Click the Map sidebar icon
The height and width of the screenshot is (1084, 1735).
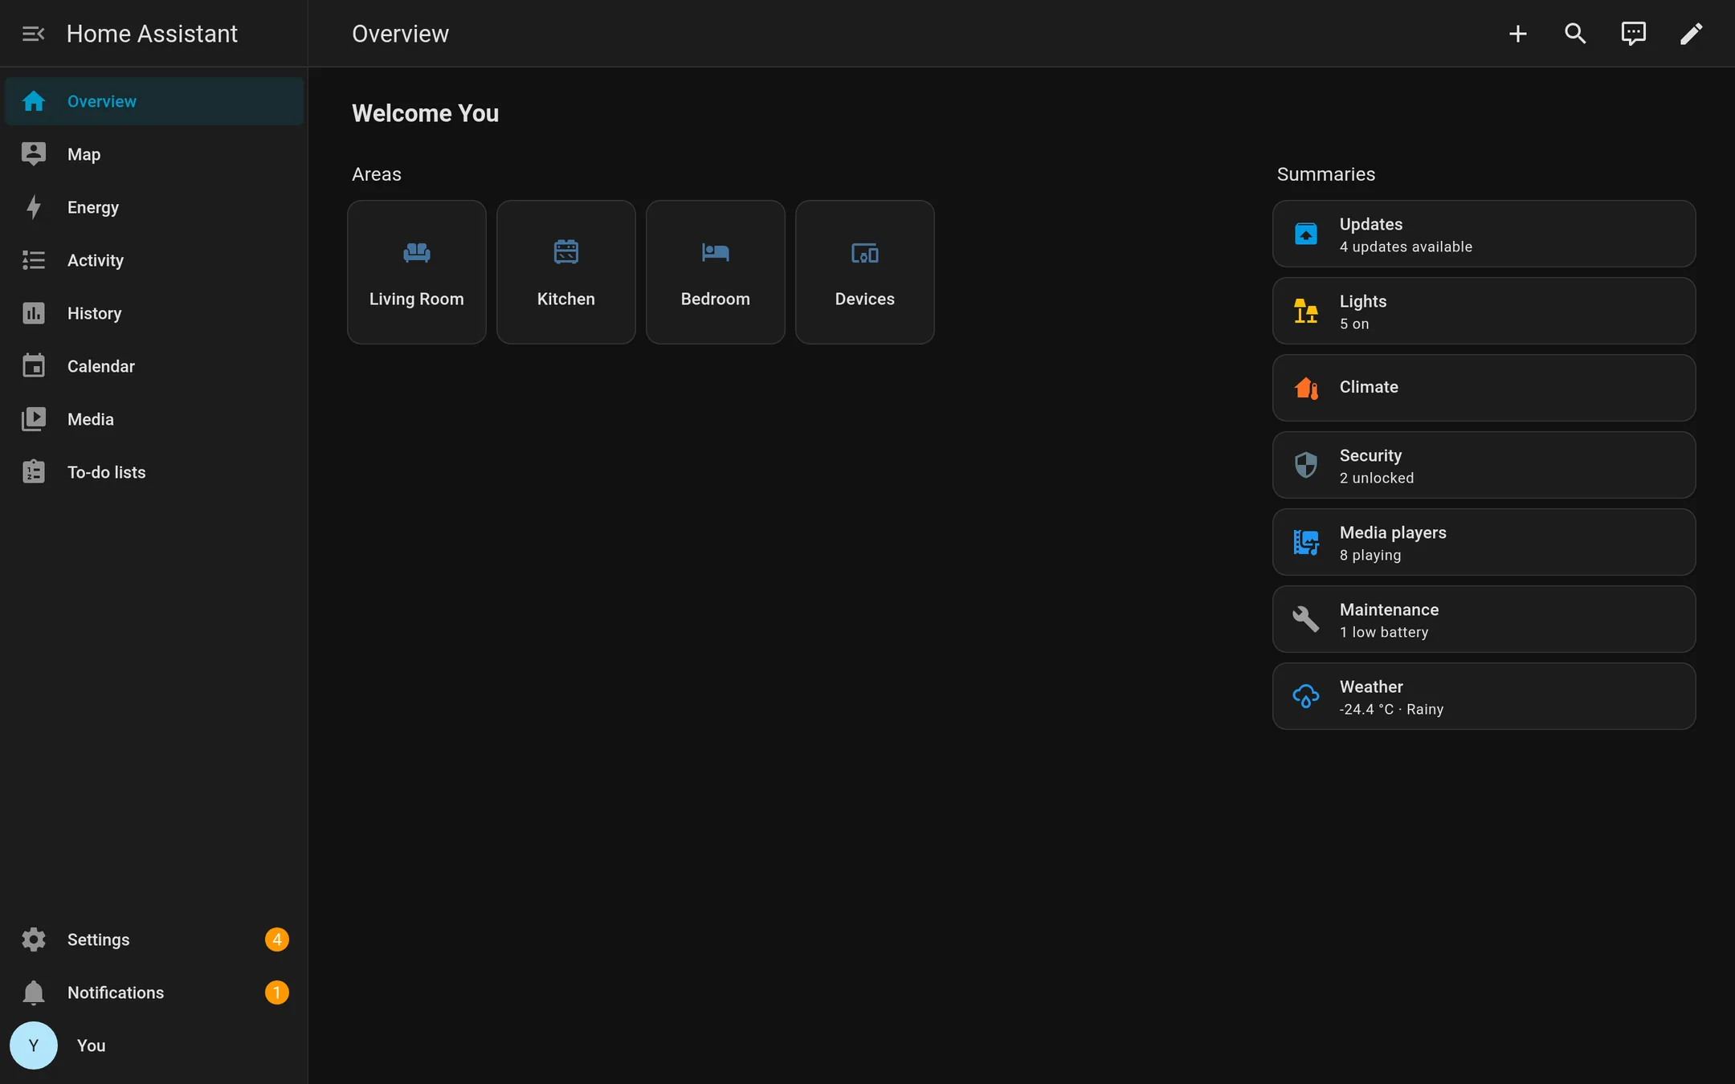(x=33, y=154)
